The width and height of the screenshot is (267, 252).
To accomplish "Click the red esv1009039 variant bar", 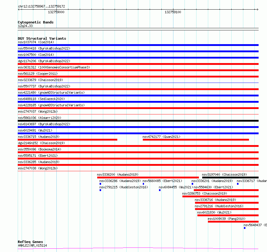I will coord(233,222).
